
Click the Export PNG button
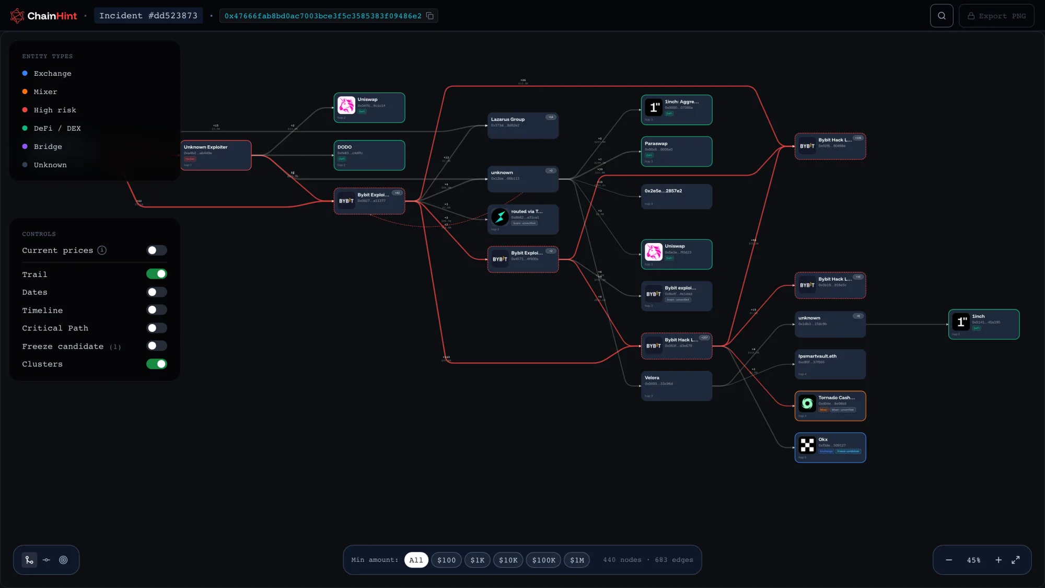[x=996, y=16]
